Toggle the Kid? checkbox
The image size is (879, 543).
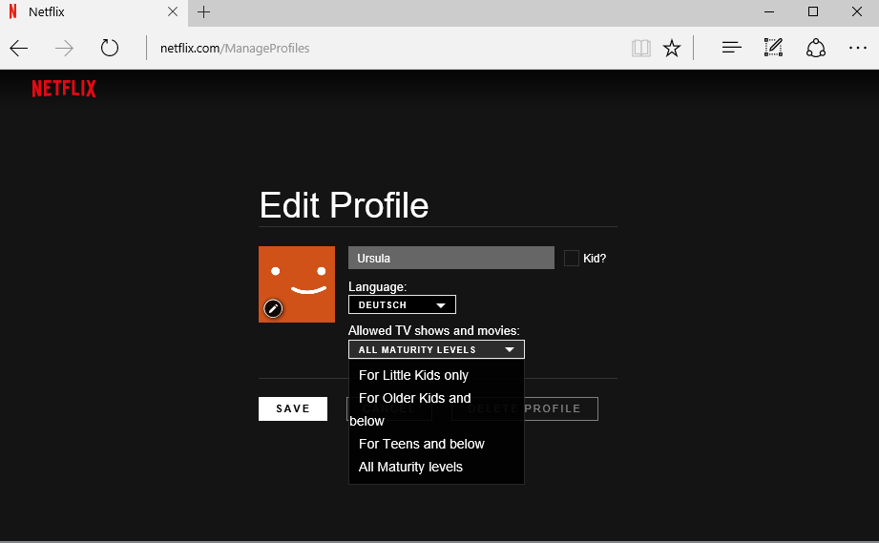572,258
